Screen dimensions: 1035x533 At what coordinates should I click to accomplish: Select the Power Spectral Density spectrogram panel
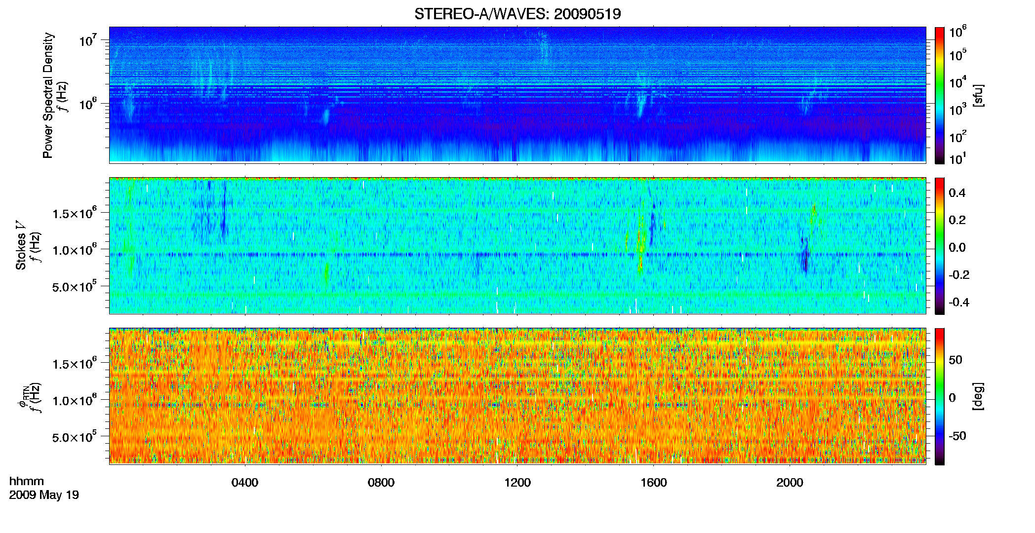(517, 94)
